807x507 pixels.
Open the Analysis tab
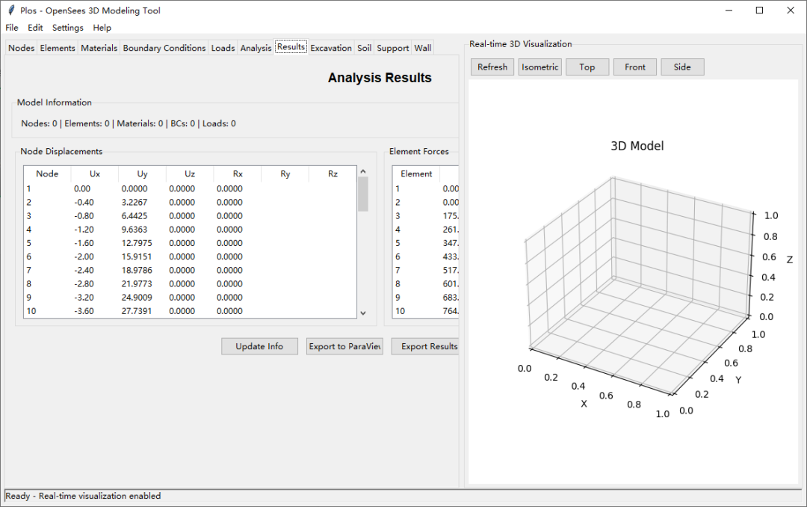point(256,48)
